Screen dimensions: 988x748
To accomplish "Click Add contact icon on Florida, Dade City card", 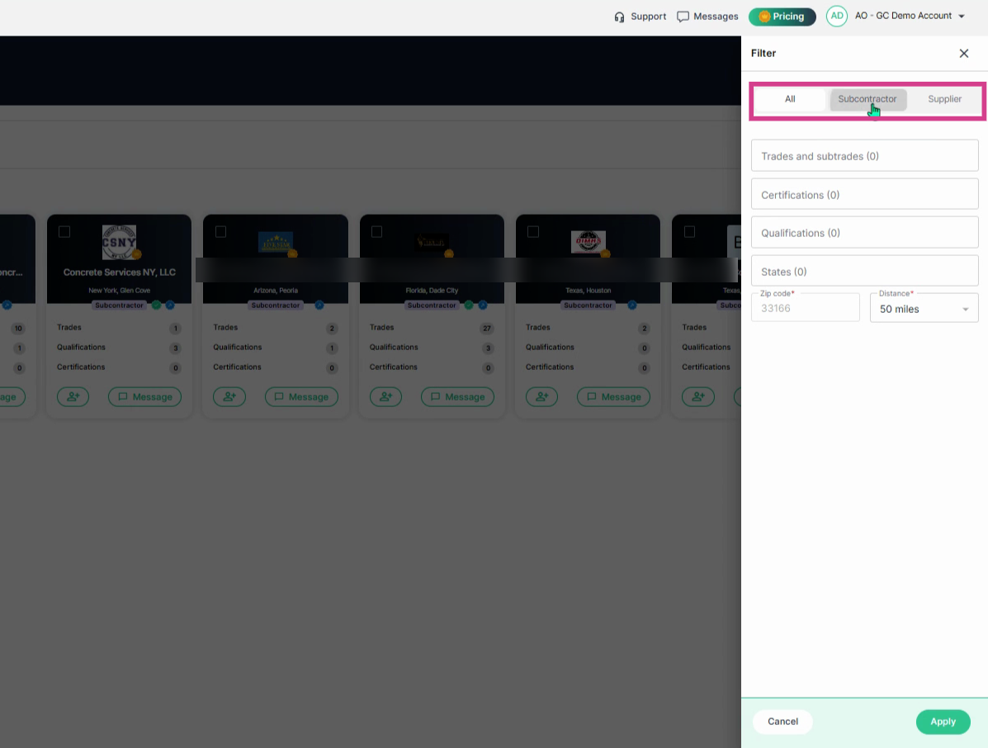I will pos(385,396).
